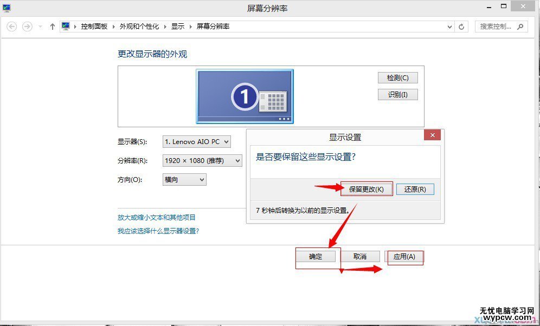
Task: Click the 检测(C) button
Action: click(x=398, y=78)
